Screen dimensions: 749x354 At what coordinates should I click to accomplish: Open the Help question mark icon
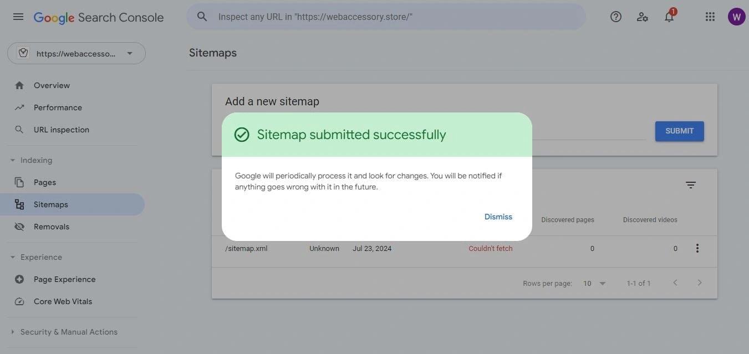(616, 17)
